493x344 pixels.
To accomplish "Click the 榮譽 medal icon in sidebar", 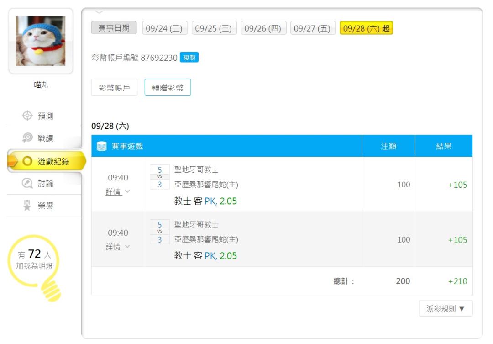I will [27, 206].
